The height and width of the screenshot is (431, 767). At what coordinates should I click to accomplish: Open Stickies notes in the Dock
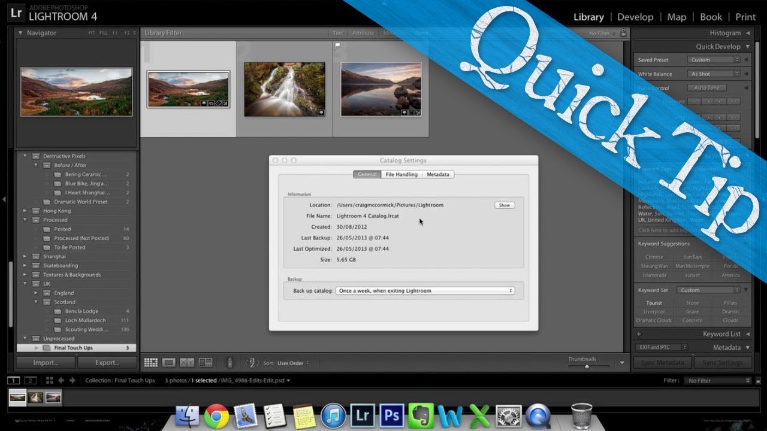tap(304, 416)
